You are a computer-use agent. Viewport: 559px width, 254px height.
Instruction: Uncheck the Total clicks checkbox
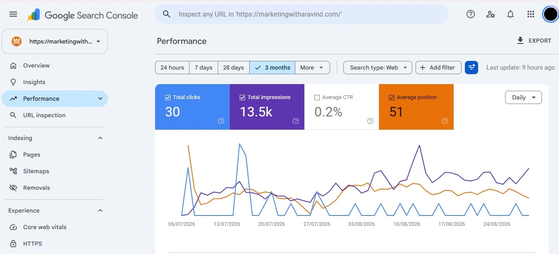coord(168,97)
